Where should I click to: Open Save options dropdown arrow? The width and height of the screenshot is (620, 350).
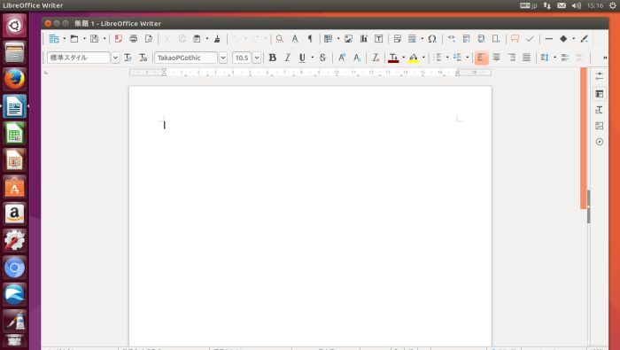pyautogui.click(x=105, y=39)
